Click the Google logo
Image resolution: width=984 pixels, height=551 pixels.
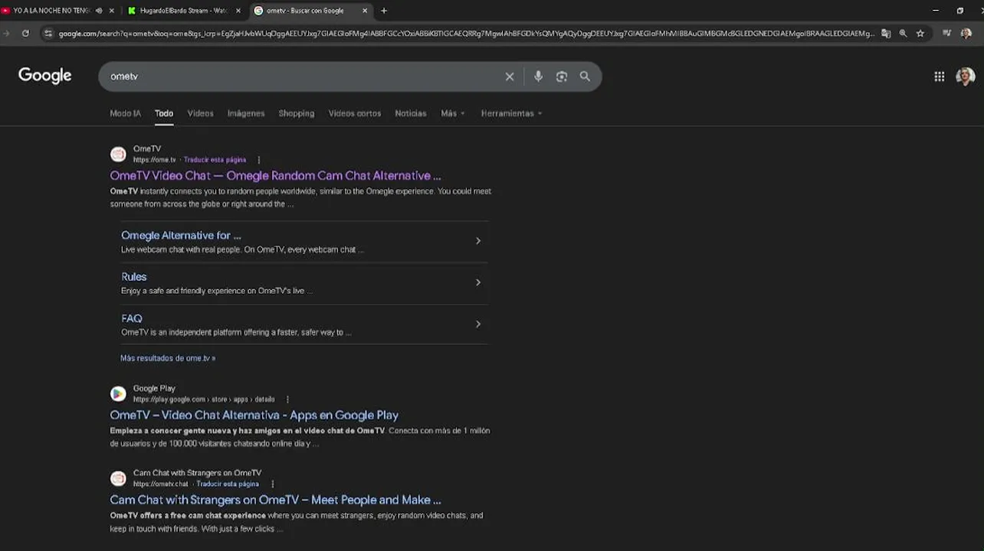(x=45, y=75)
